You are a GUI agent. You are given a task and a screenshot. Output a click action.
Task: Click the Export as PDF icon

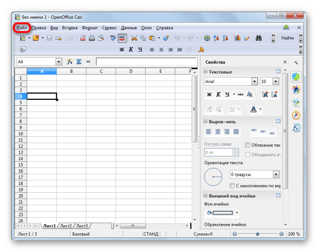tap(83, 38)
